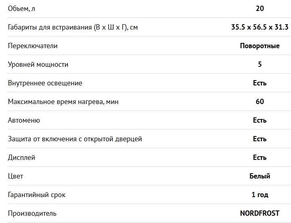Click 'Есть' value for Автоменю
The width and height of the screenshot is (291, 223).
coord(260,120)
